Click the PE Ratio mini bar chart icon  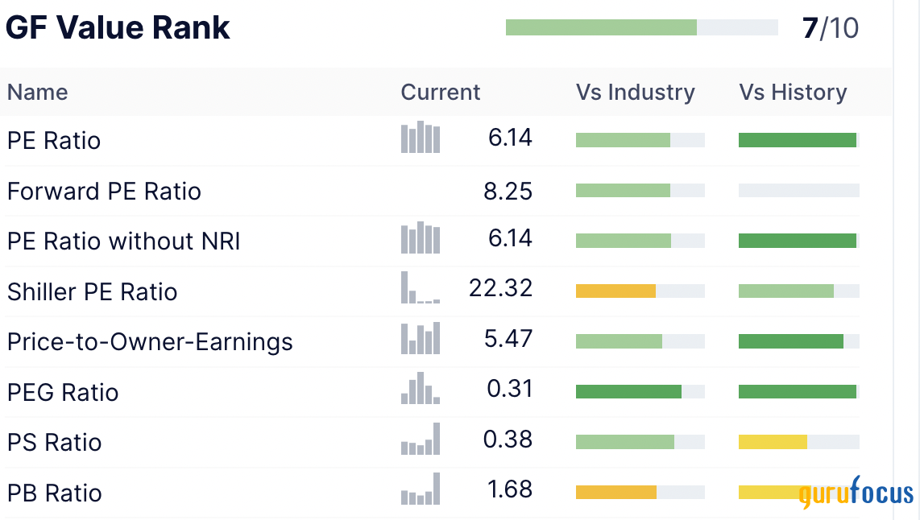(x=421, y=138)
